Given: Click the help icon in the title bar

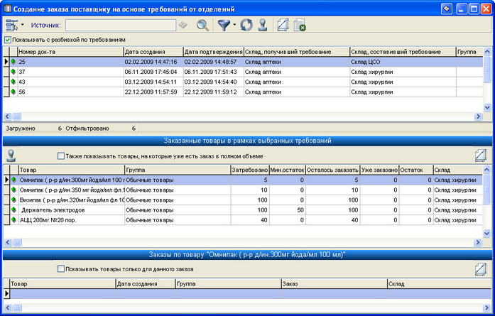Looking at the screenshot, I should [x=447, y=9].
